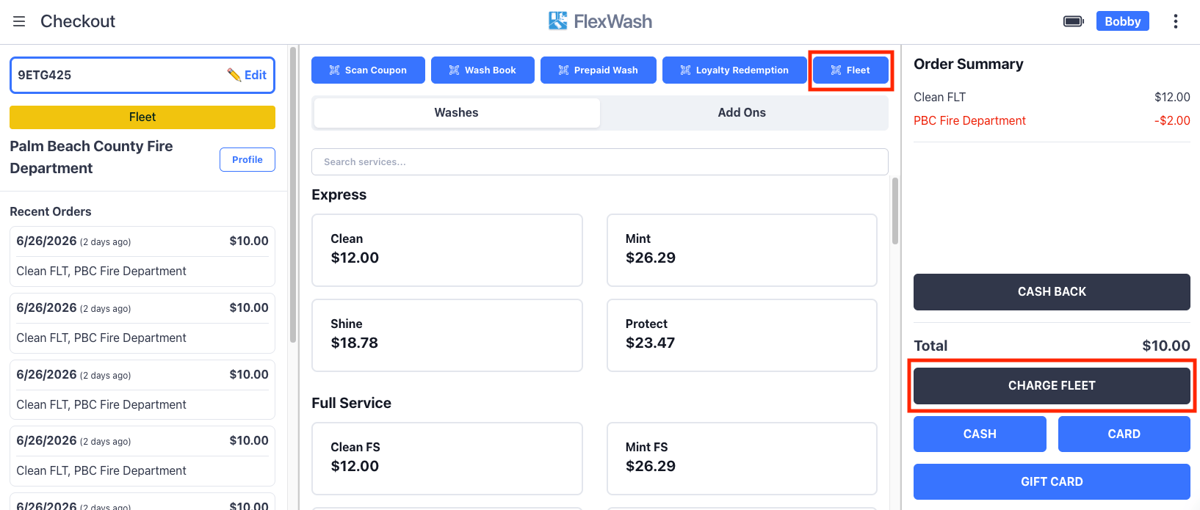Click the license plate field 9ETG425

coord(142,75)
